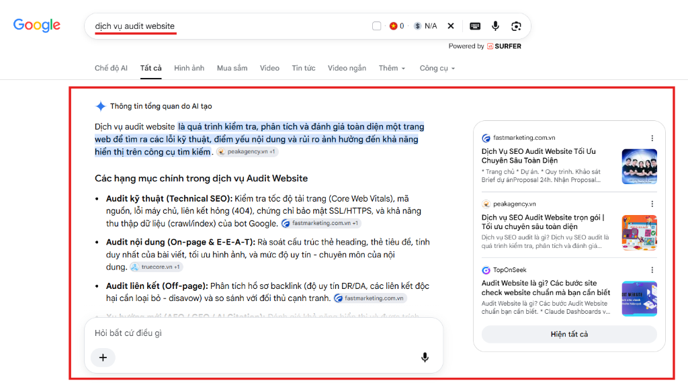
Task: Click the peakagency orange thumbnail
Action: tap(640, 232)
